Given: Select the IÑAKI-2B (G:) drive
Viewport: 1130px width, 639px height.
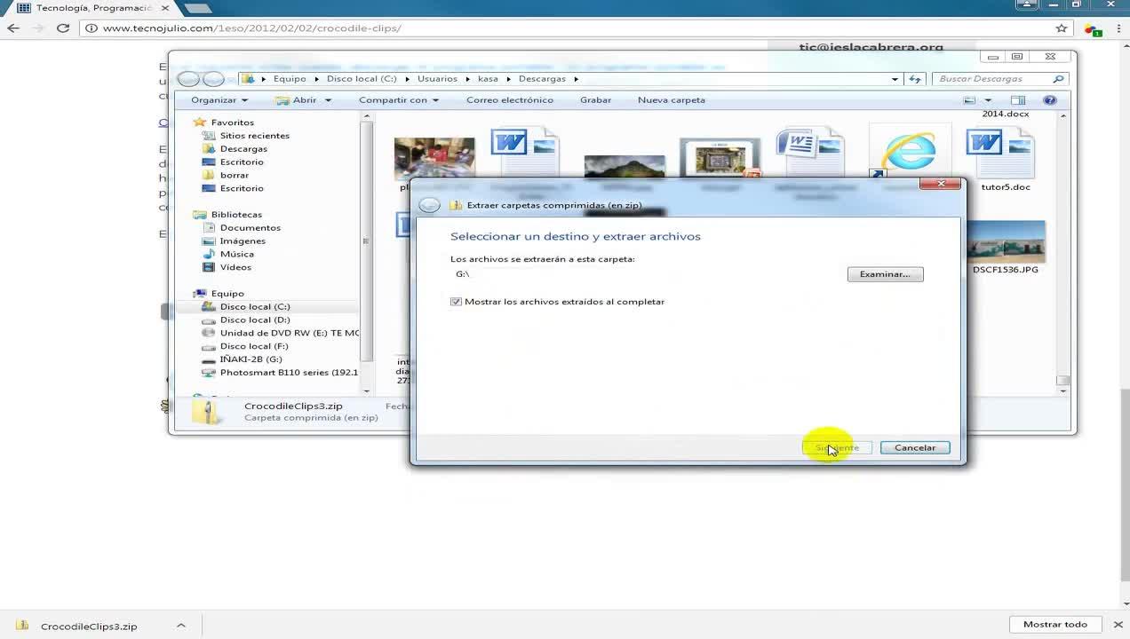Looking at the screenshot, I should click(251, 359).
